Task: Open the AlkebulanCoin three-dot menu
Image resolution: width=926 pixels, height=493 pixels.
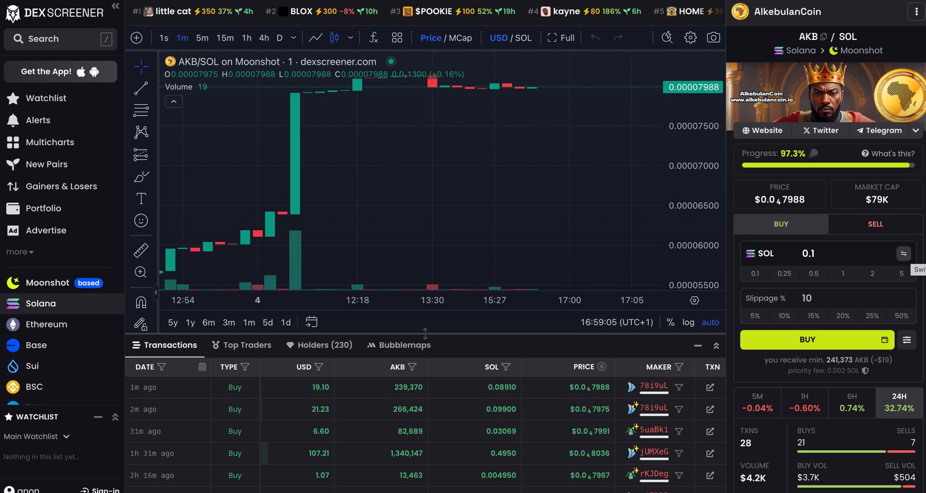Action: tap(916, 12)
